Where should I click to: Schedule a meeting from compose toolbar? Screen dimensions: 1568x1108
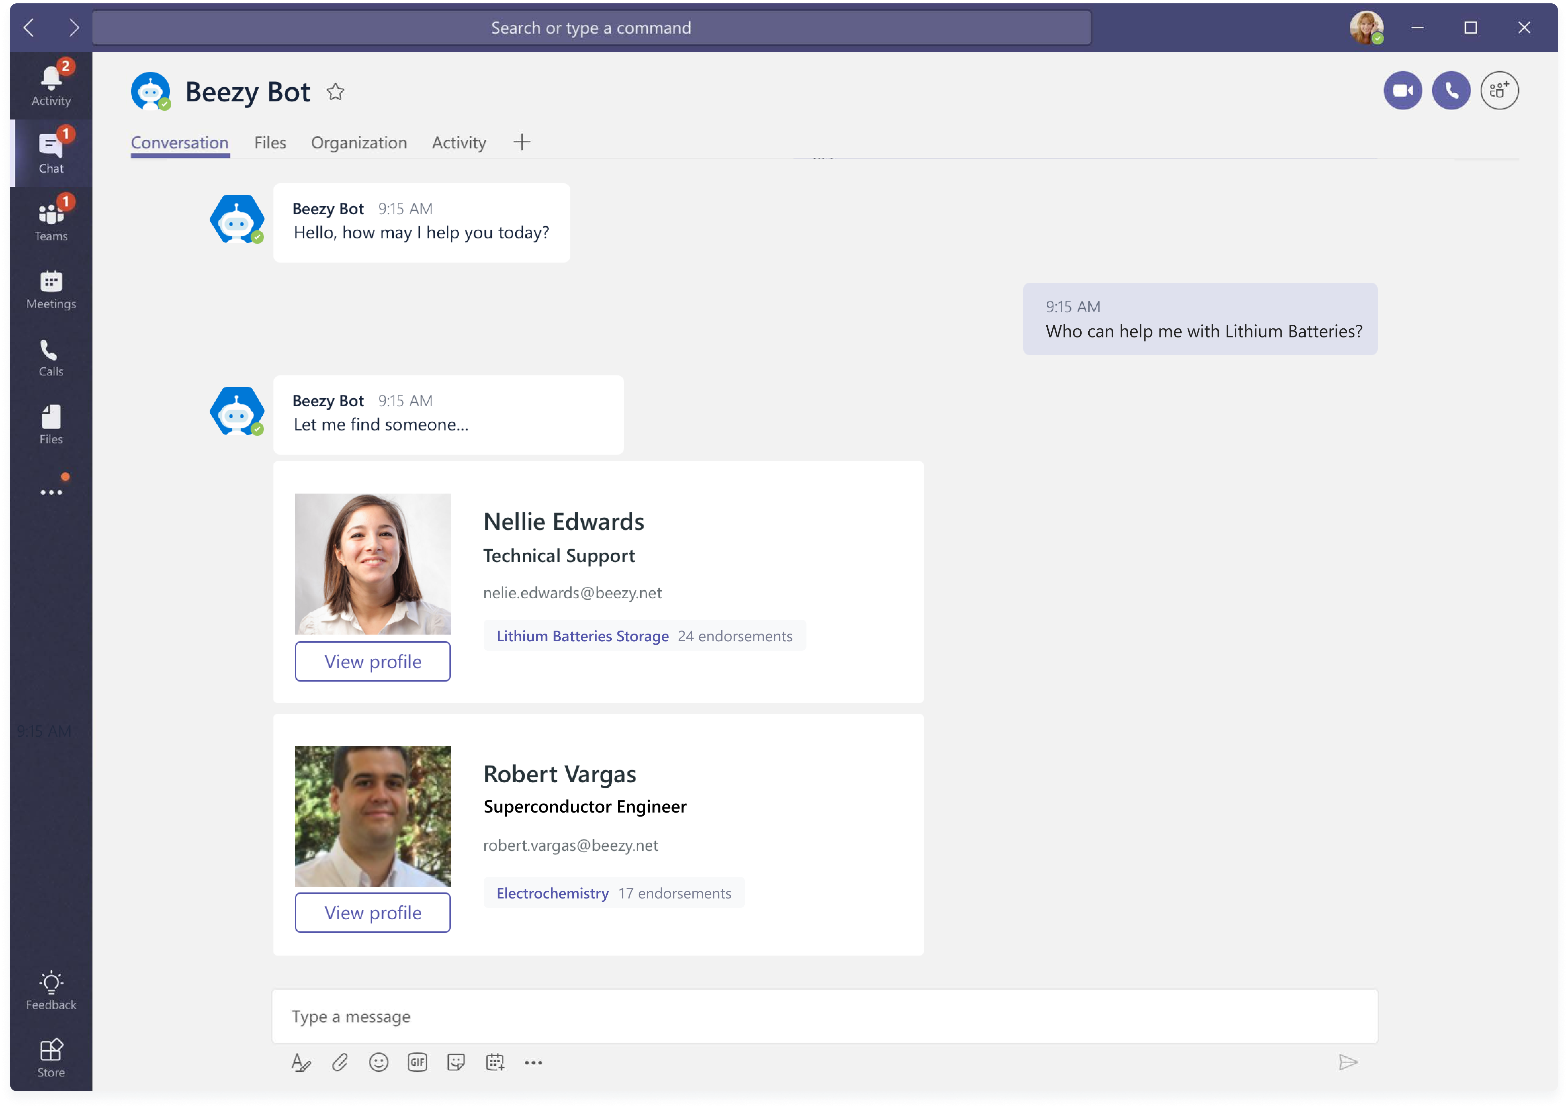click(495, 1062)
